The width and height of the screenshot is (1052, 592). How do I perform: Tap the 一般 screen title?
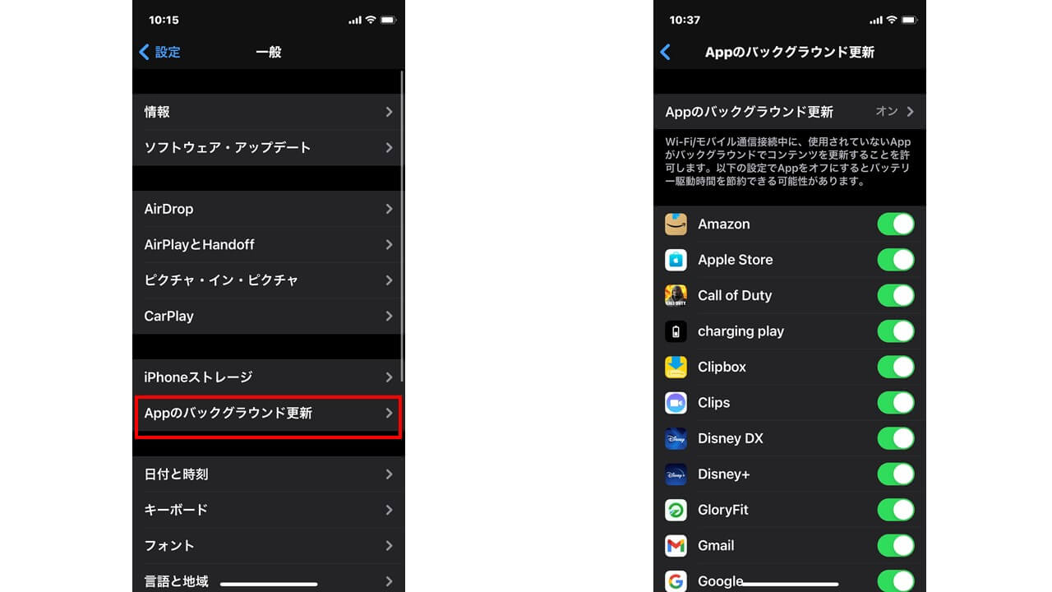269,52
